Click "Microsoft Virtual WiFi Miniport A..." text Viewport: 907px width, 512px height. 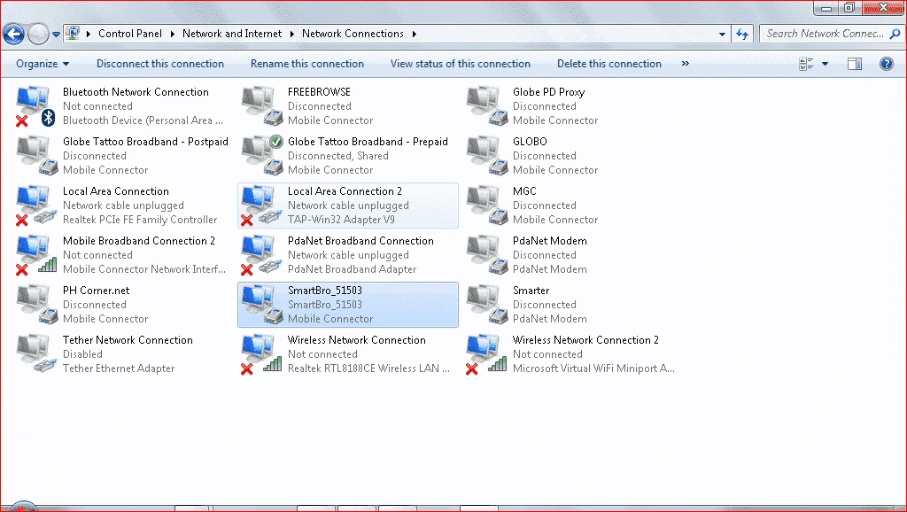pos(593,368)
